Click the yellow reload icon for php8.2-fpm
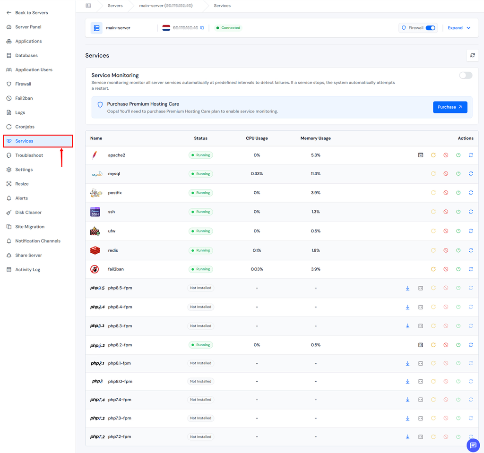 tap(433, 345)
